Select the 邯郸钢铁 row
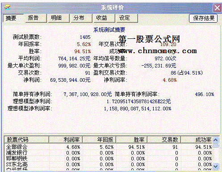The width and height of the screenshot is (222, 172). 109,159
